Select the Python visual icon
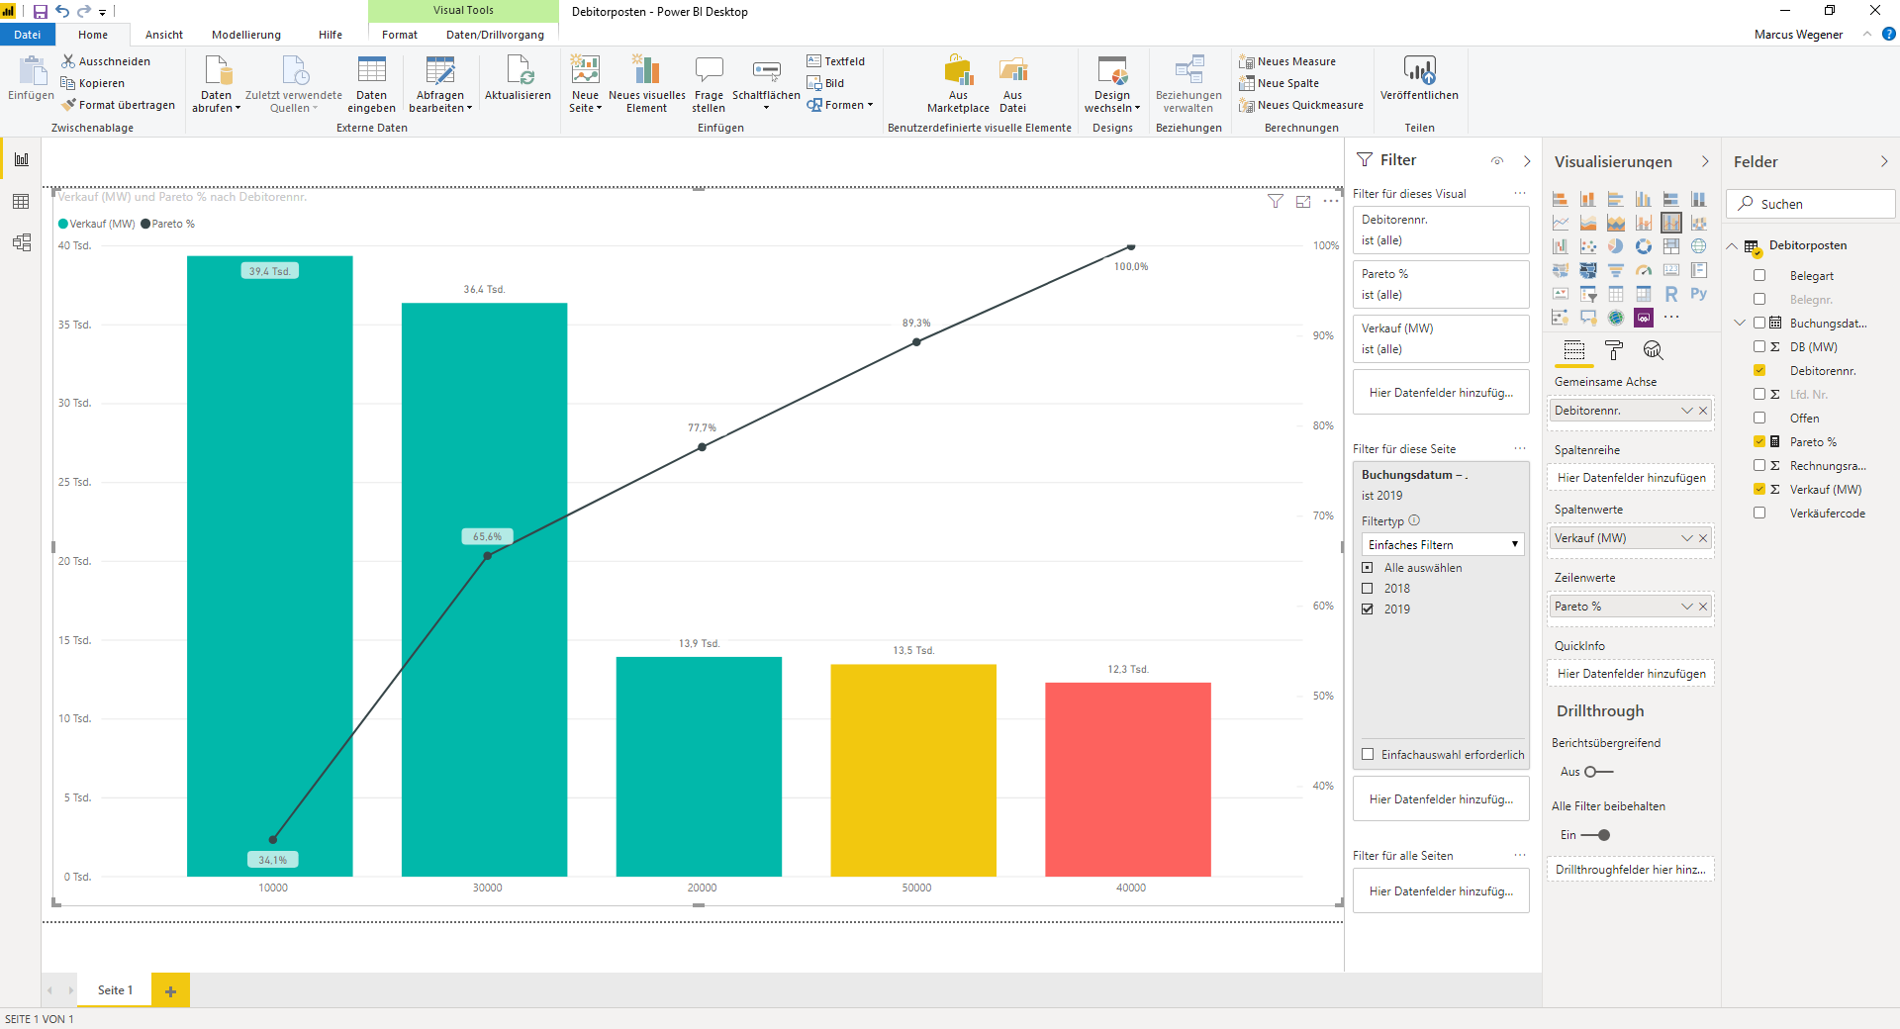The height and width of the screenshot is (1029, 1900). click(x=1698, y=294)
